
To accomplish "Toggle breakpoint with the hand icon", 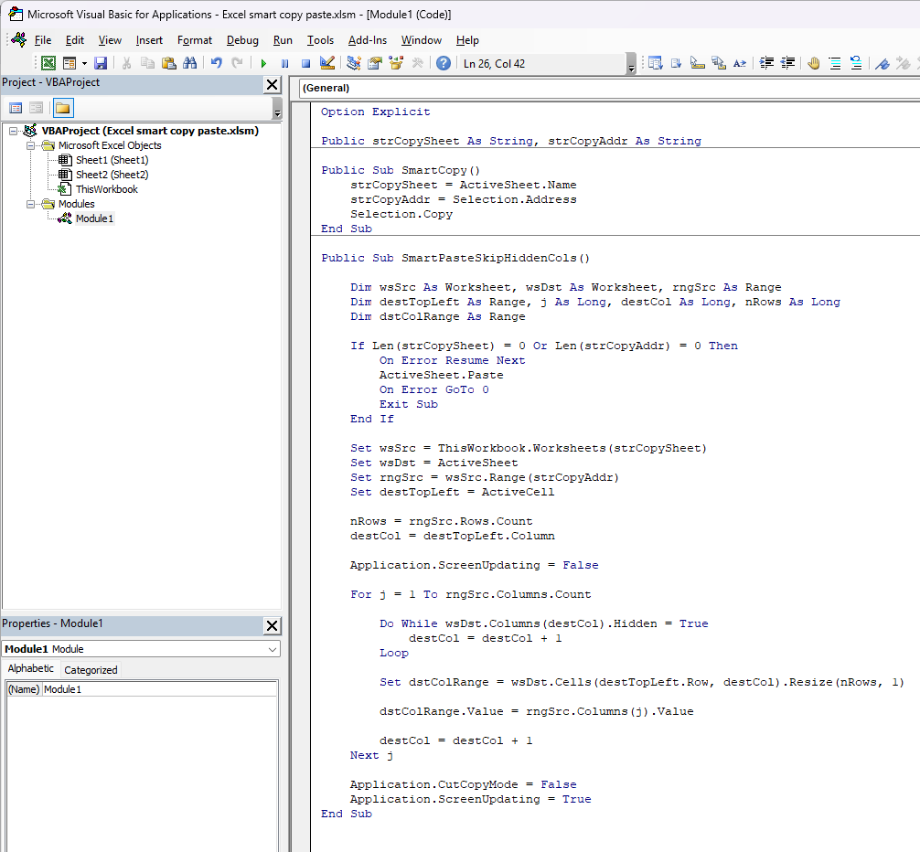I will [813, 63].
